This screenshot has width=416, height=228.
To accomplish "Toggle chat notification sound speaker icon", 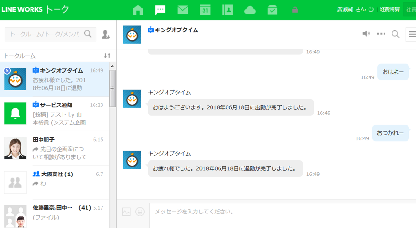I will pos(366,34).
